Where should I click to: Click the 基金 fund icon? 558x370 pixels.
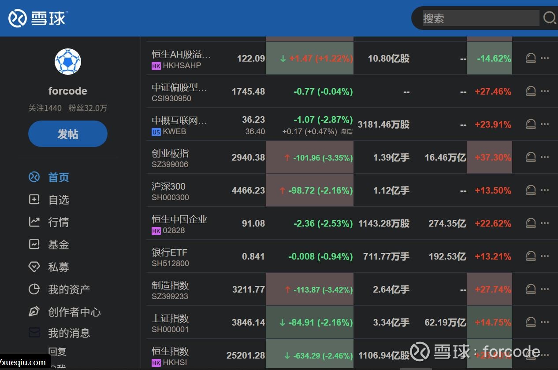[x=34, y=245]
